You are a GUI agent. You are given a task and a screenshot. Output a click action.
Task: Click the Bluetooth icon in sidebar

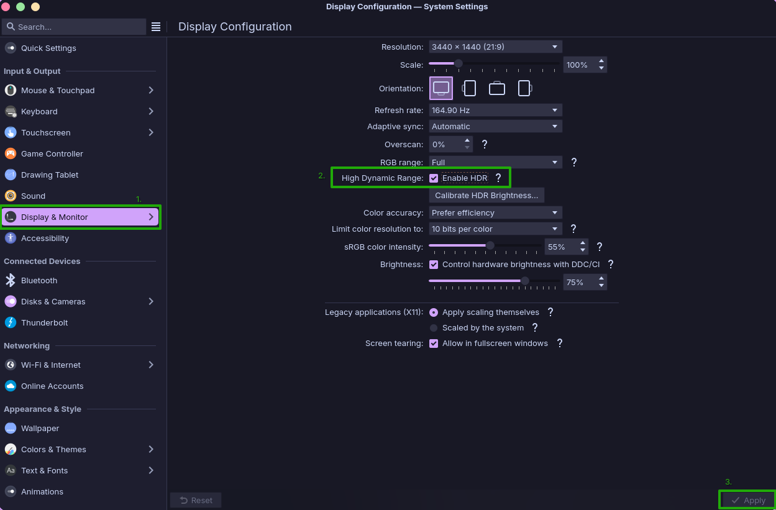point(11,280)
